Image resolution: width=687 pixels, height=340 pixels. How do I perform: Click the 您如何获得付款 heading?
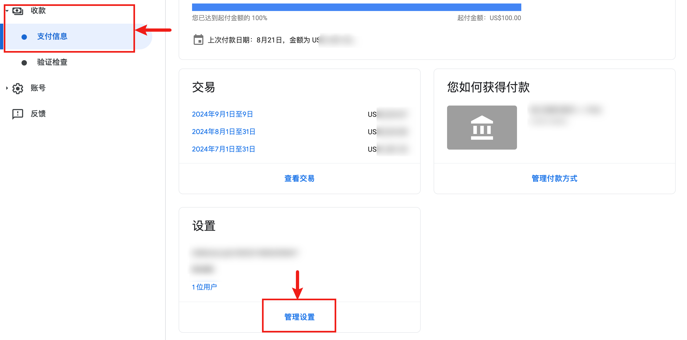pos(488,87)
